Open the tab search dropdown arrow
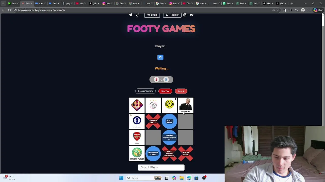The height and width of the screenshot is (182, 325). [3, 3]
